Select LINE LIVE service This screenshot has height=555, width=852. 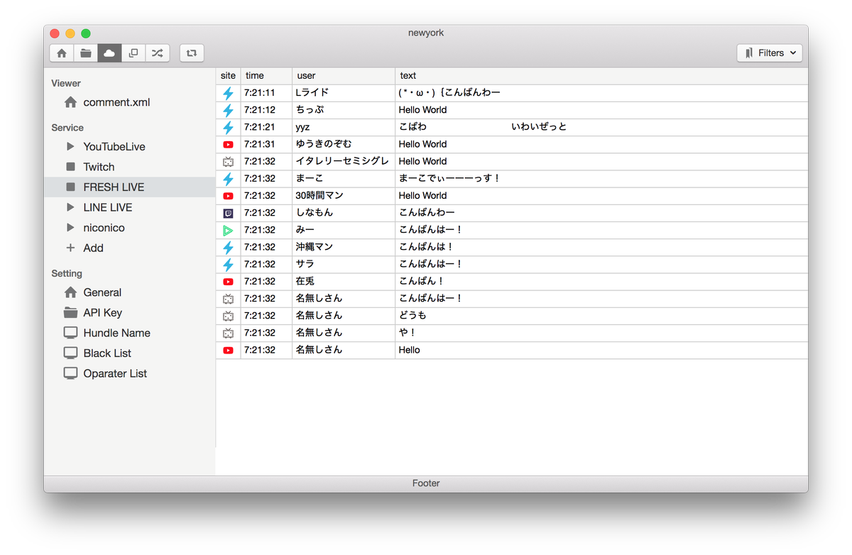[129, 207]
